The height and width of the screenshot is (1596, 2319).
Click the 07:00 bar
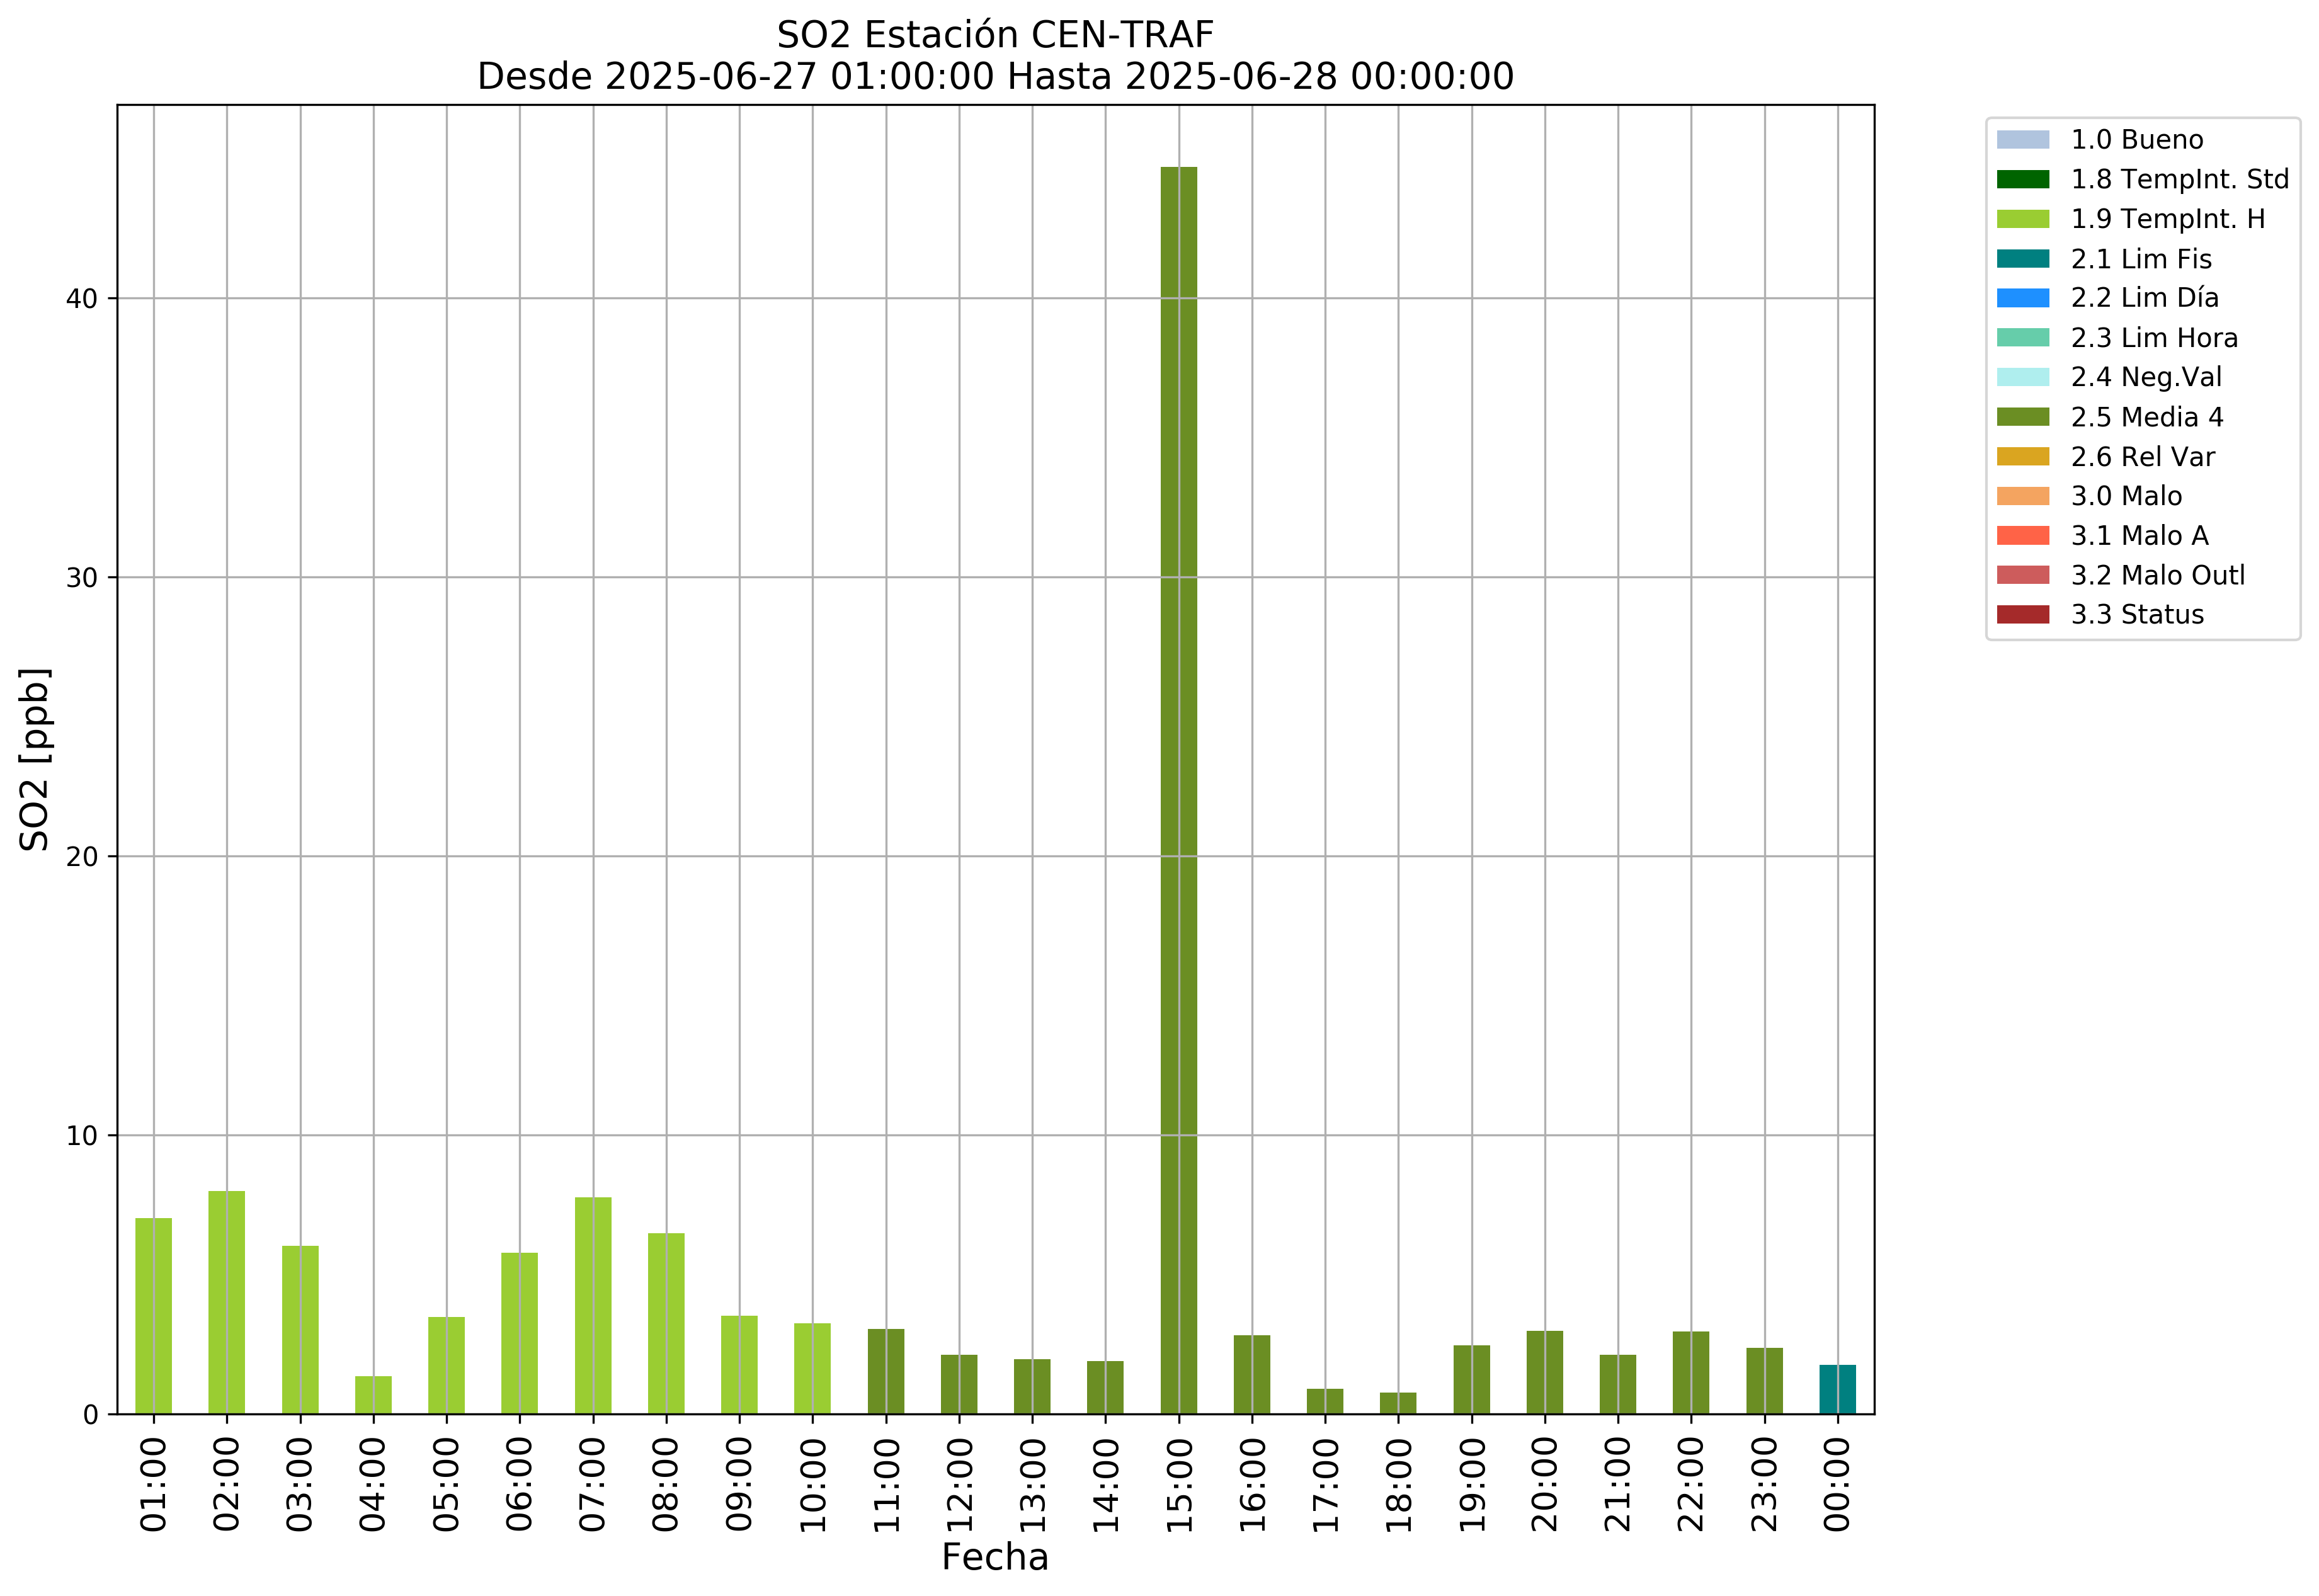593,1305
